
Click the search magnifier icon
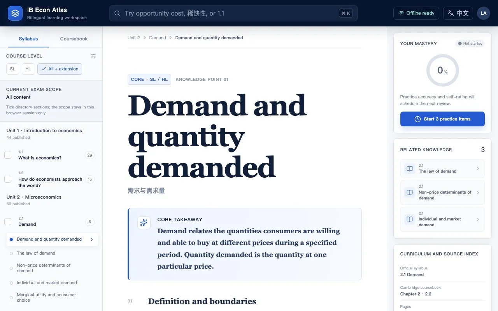coord(117,13)
